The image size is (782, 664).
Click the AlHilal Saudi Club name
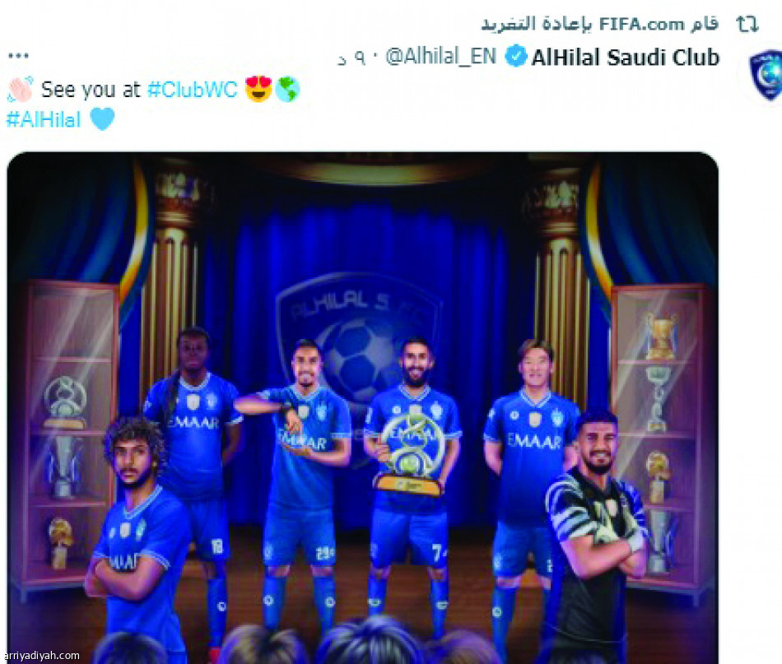[x=626, y=58]
